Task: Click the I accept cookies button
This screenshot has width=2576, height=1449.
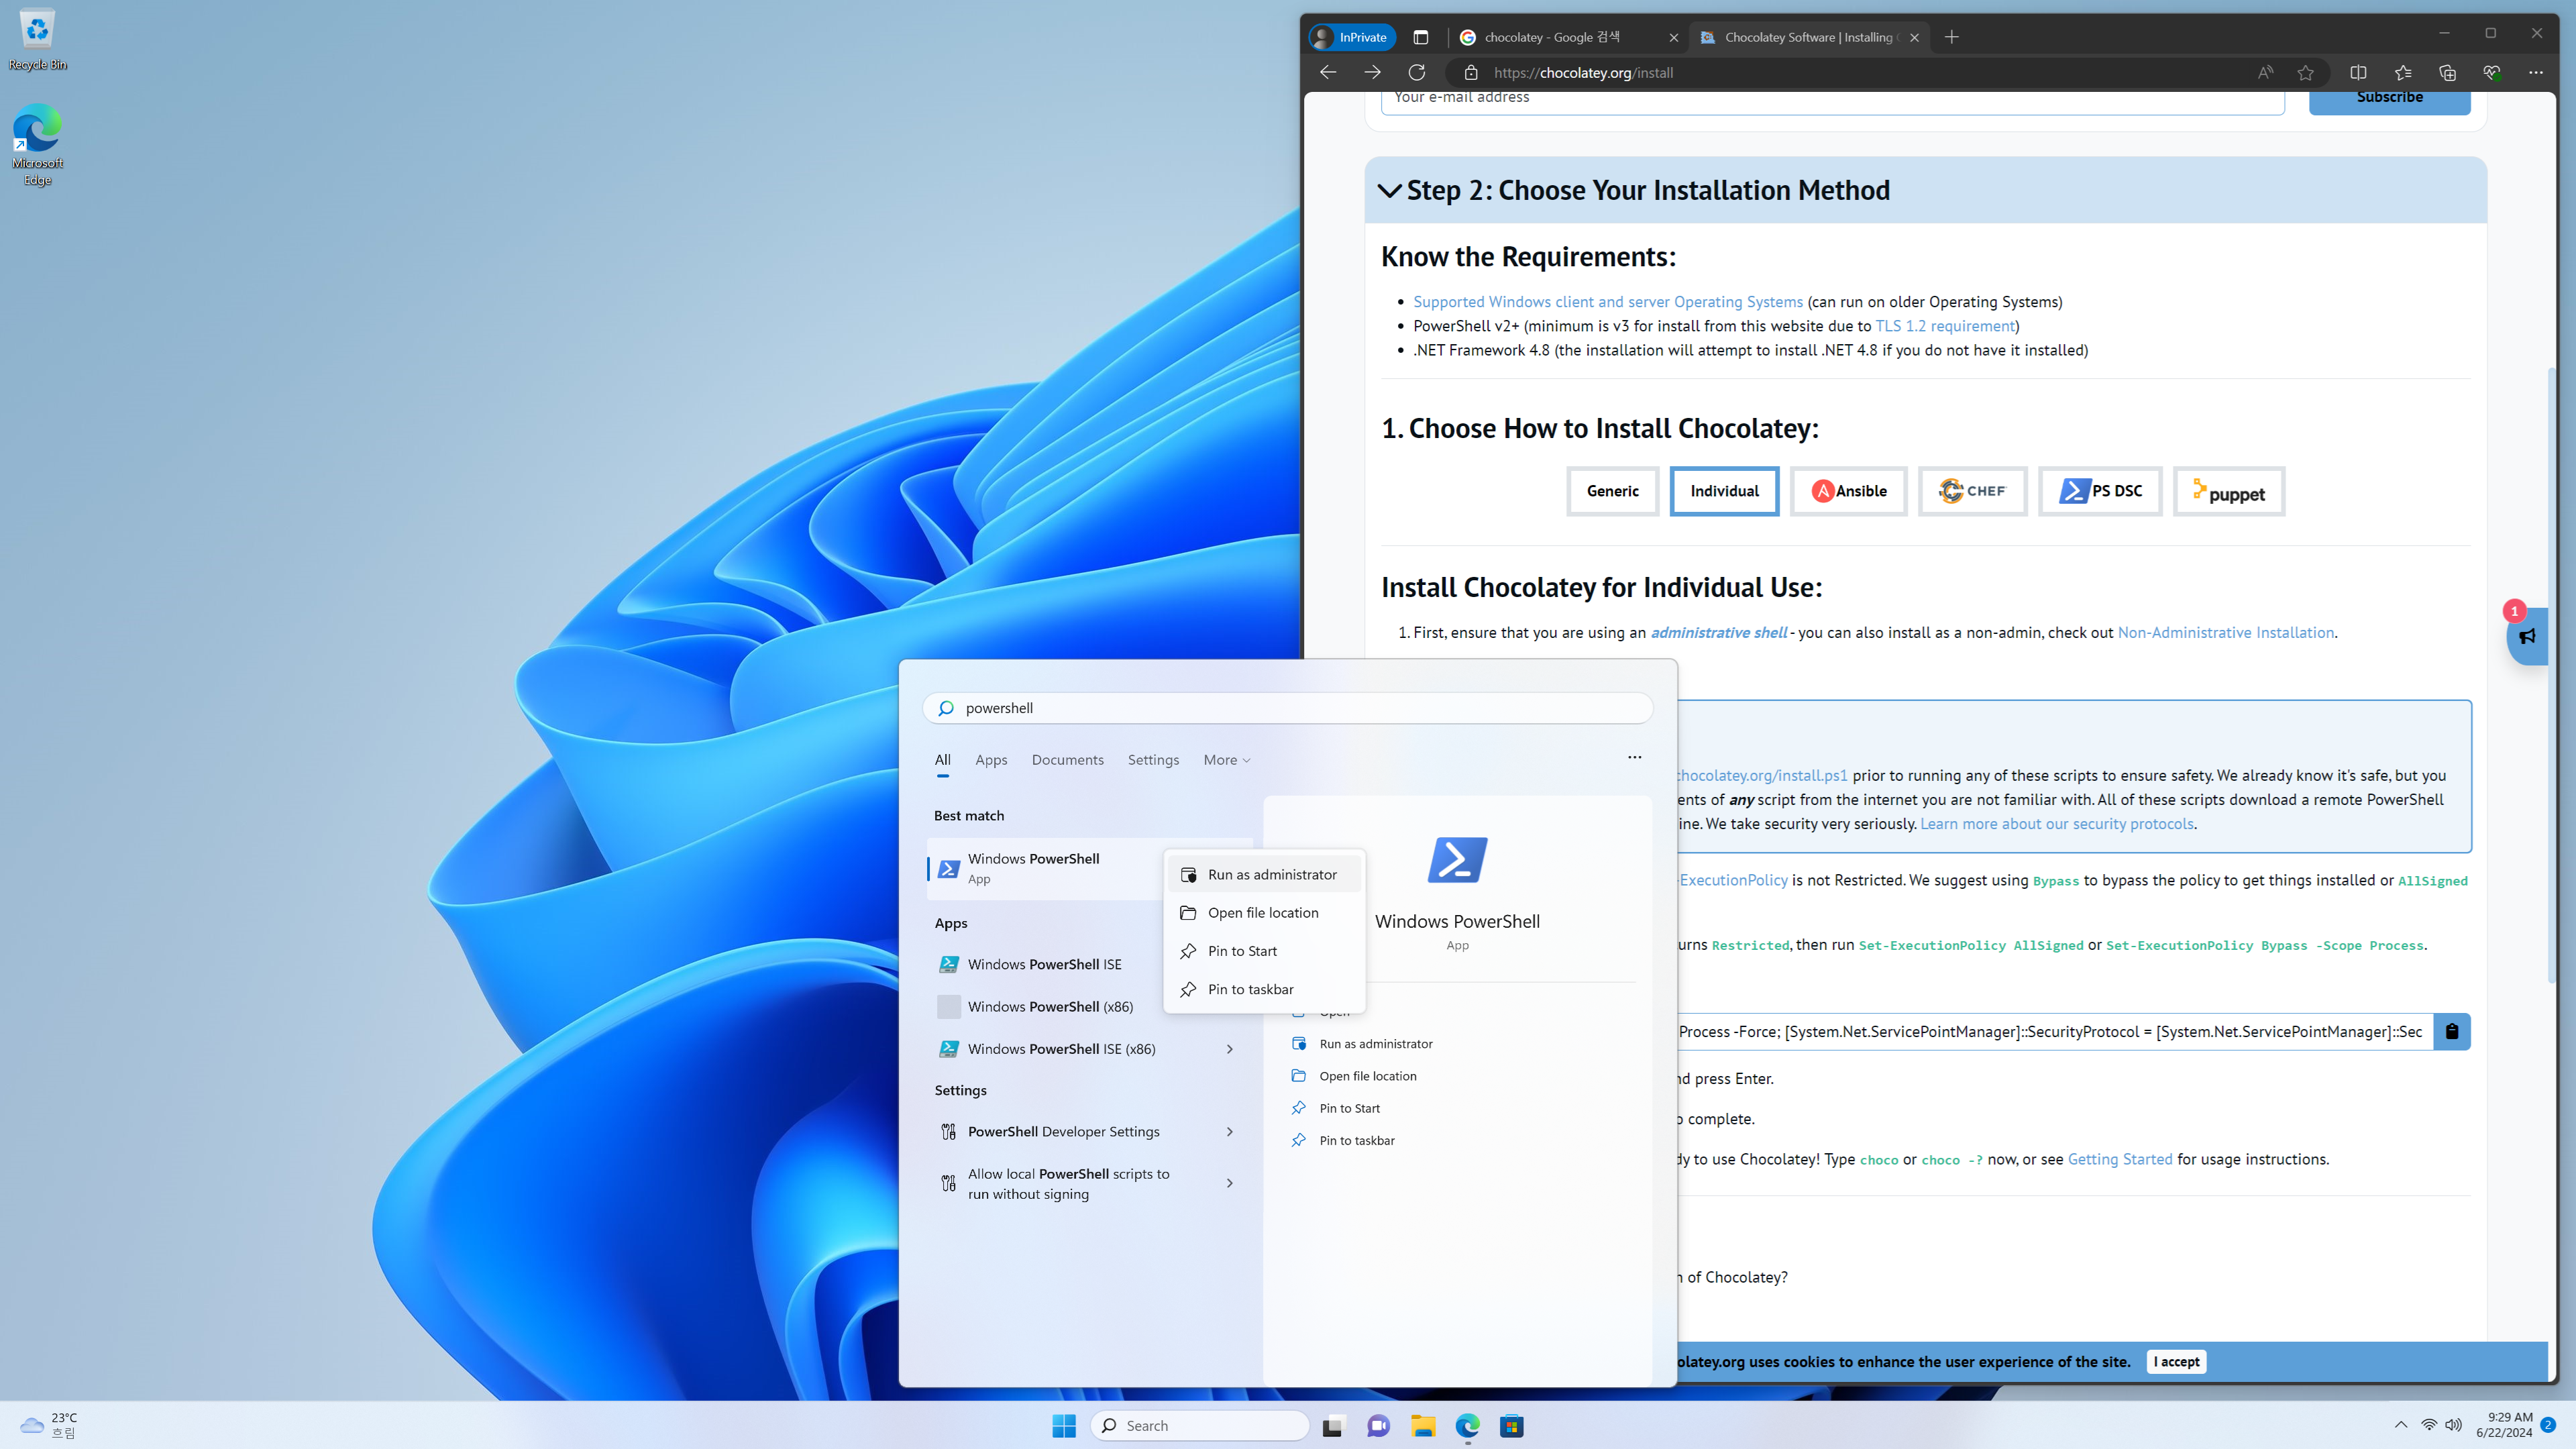Action: (2176, 1361)
